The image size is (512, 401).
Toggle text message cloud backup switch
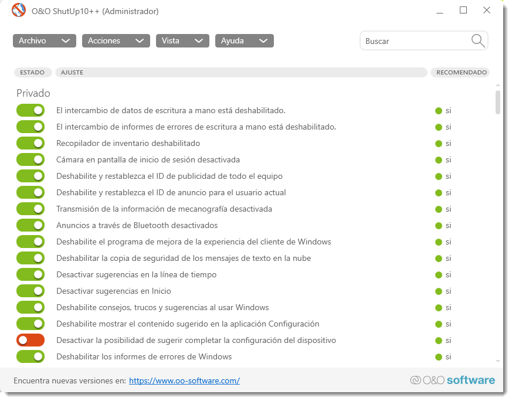click(30, 258)
